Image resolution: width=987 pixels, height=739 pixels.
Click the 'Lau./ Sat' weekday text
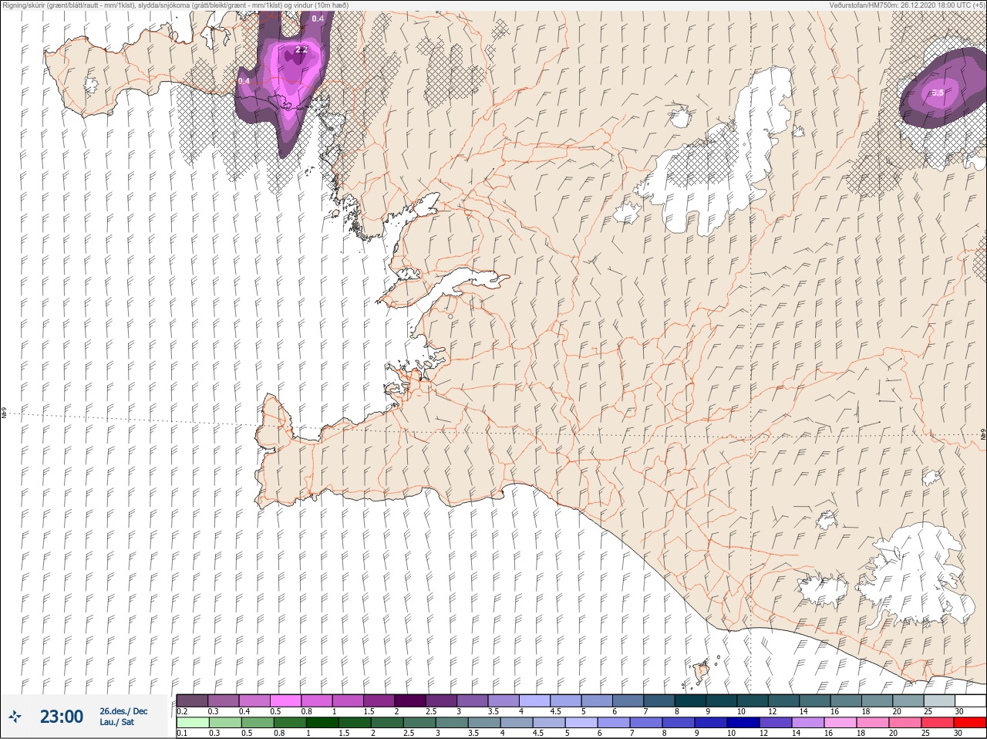(x=116, y=722)
